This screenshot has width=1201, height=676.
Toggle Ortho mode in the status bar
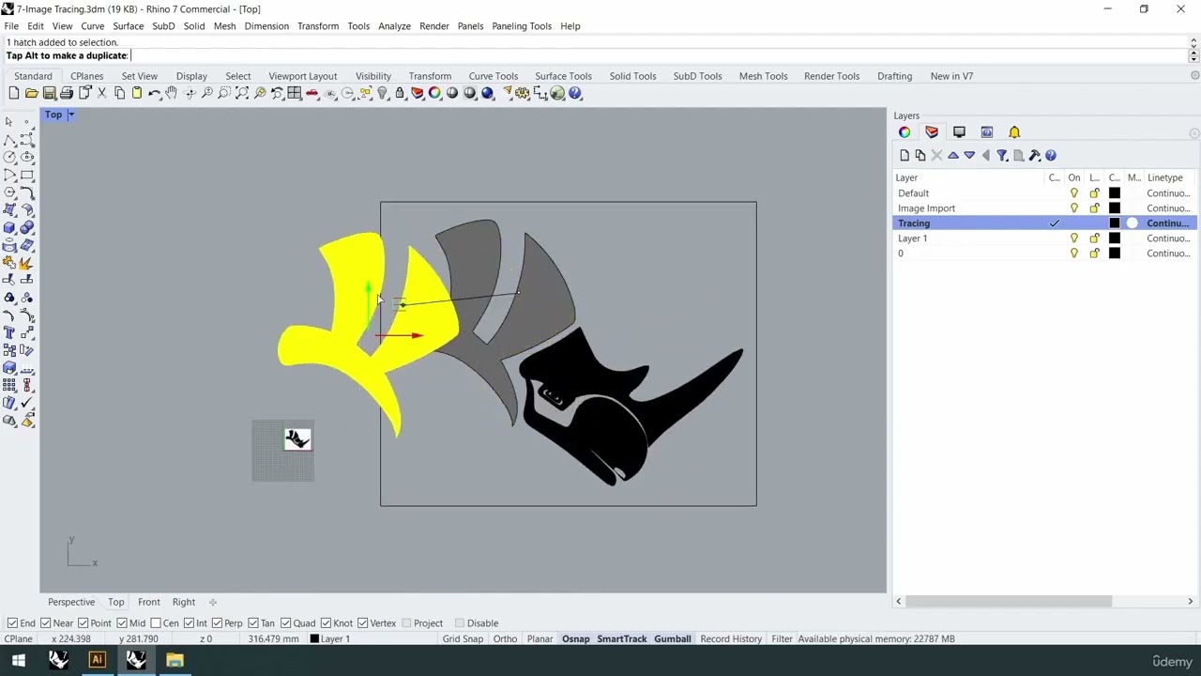[505, 639]
